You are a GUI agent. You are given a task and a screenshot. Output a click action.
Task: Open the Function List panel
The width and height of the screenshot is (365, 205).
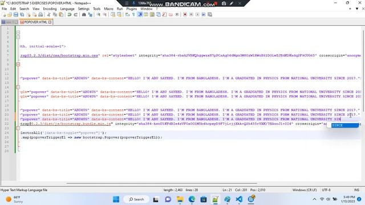164,15
